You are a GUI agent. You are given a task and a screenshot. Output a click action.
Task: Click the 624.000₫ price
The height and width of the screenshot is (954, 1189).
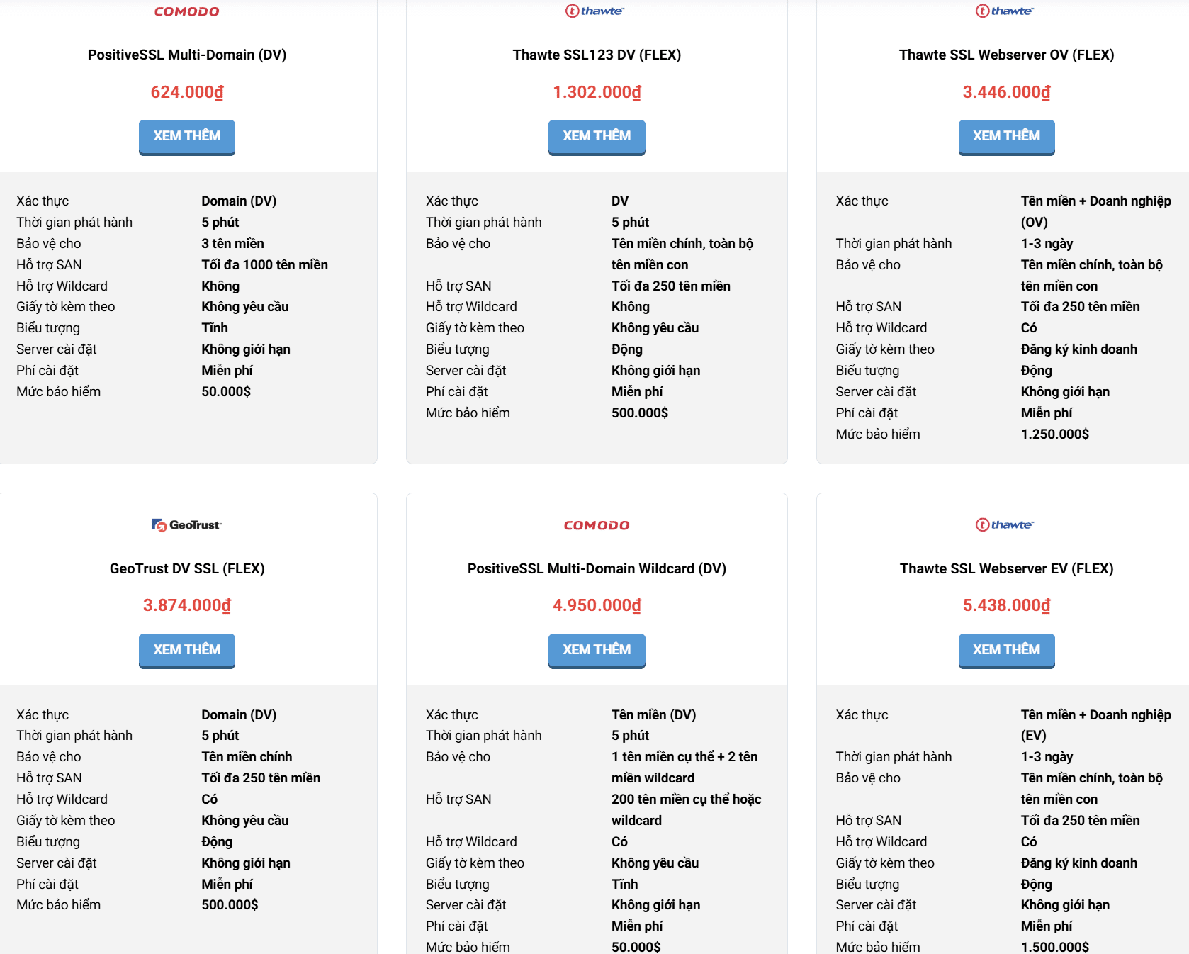tap(187, 92)
